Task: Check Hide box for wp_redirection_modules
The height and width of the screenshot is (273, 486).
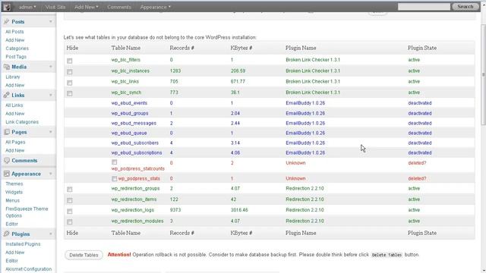Action: pyautogui.click(x=69, y=222)
